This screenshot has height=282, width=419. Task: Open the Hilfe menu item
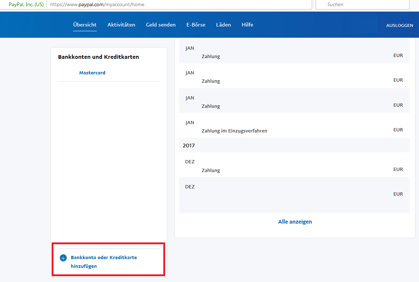coord(247,25)
